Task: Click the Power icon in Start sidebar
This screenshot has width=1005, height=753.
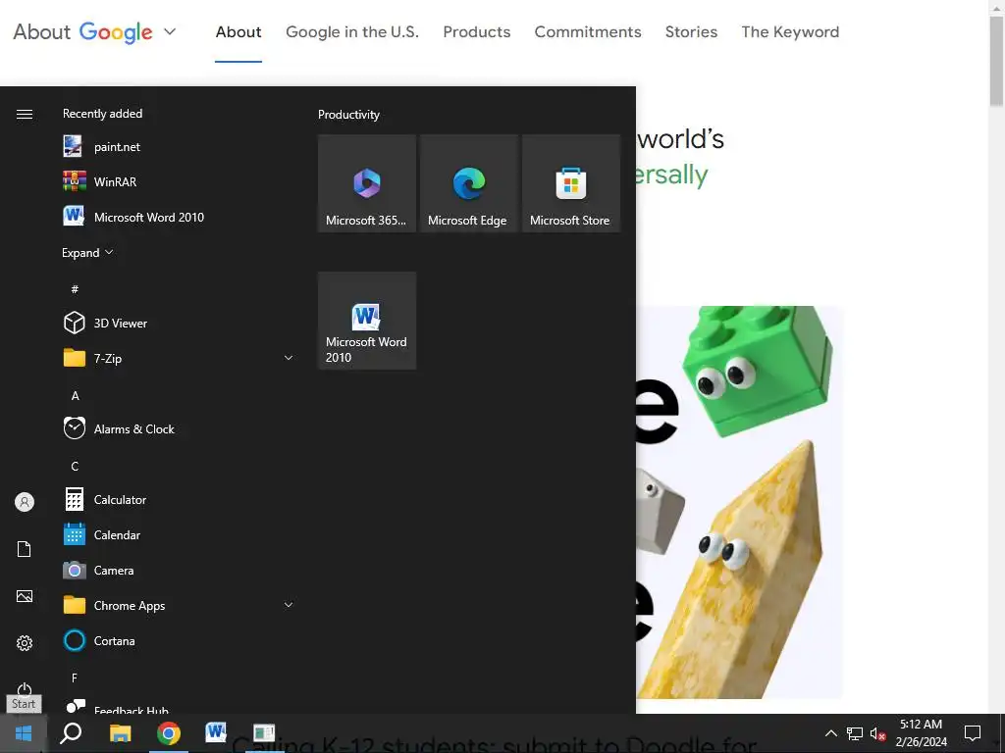Action: [x=25, y=689]
